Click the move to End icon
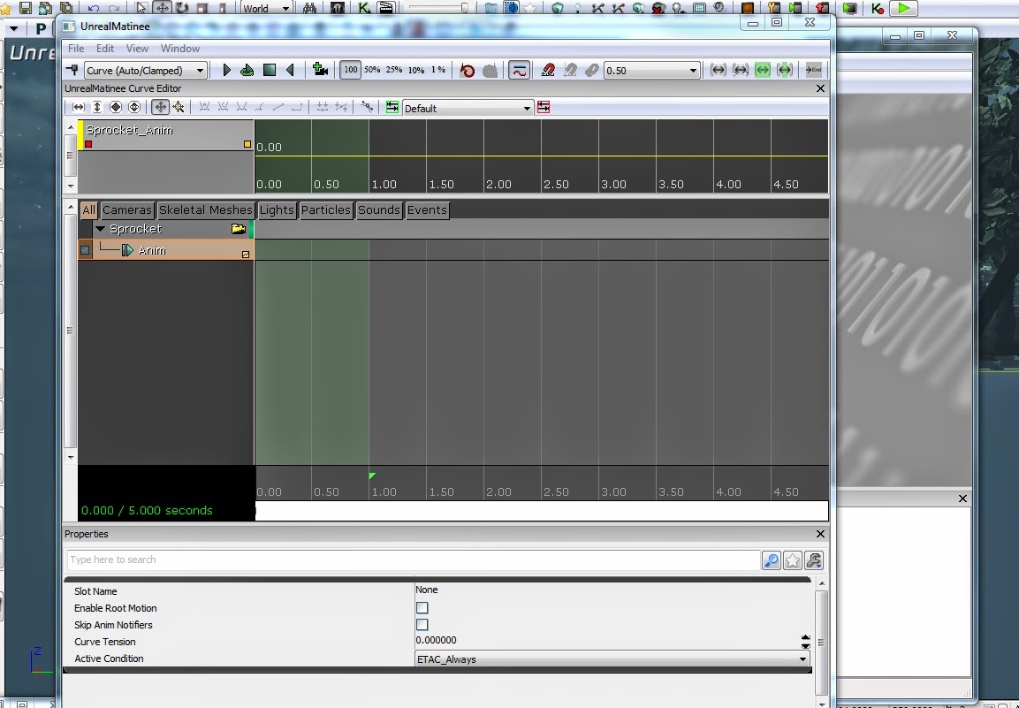Viewport: 1019px width, 708px height. 814,70
